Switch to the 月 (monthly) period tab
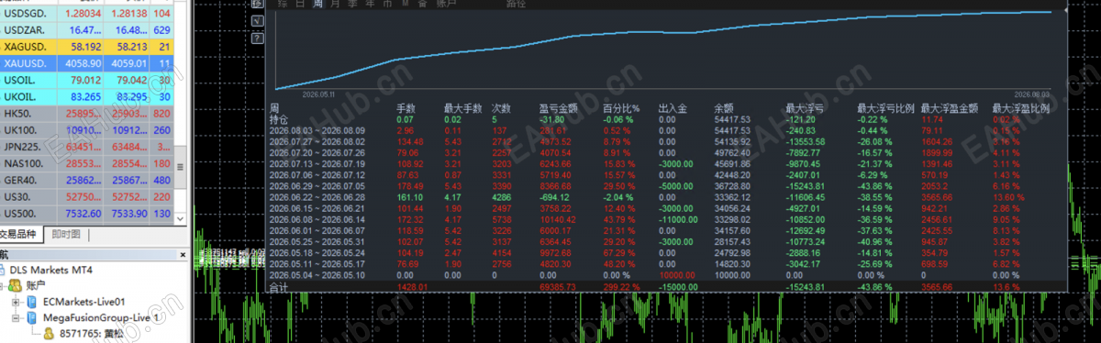Image resolution: width=1101 pixels, height=343 pixels. 335,5
